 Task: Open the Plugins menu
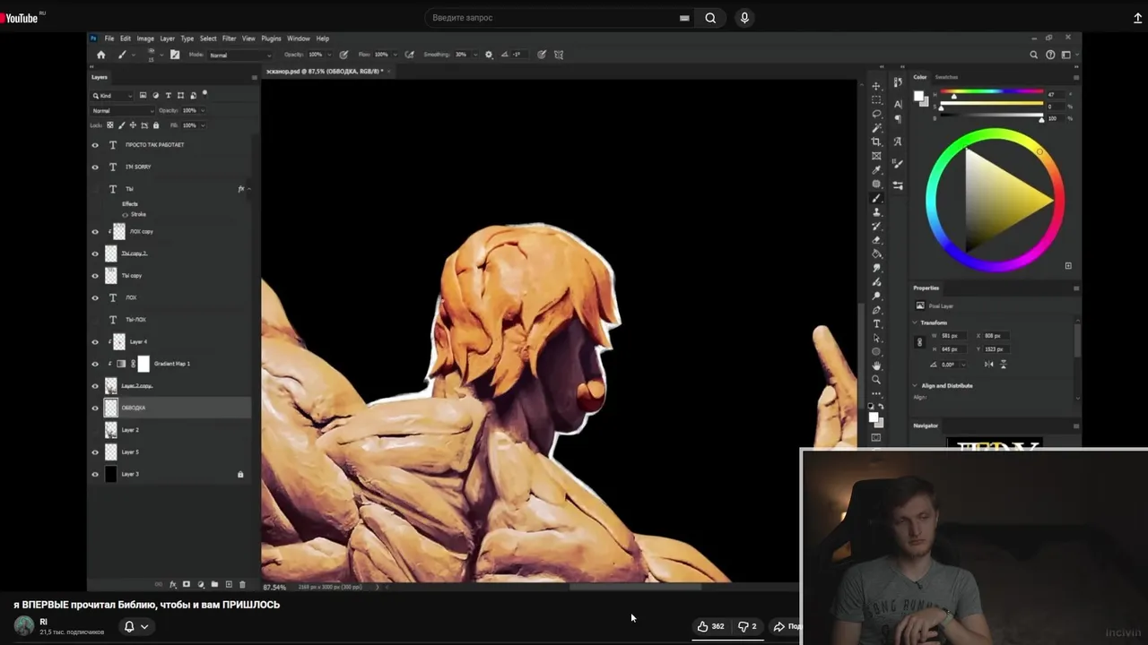(x=271, y=39)
